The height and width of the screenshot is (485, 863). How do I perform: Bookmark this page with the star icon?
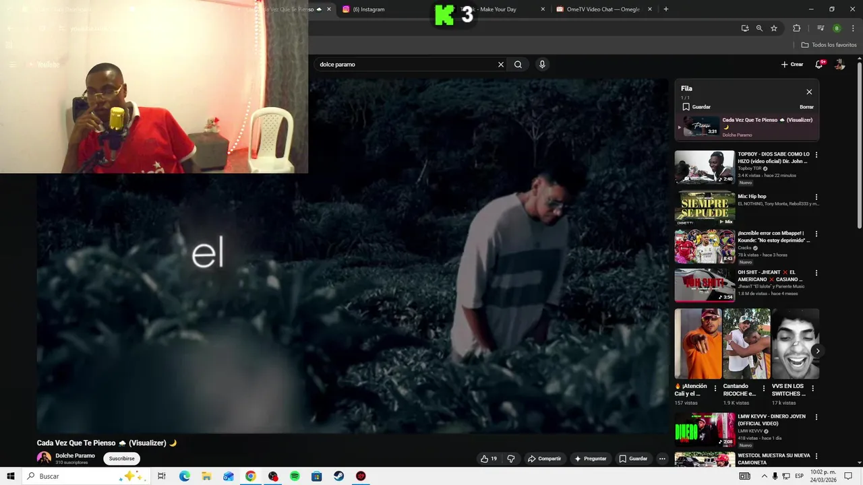point(774,28)
